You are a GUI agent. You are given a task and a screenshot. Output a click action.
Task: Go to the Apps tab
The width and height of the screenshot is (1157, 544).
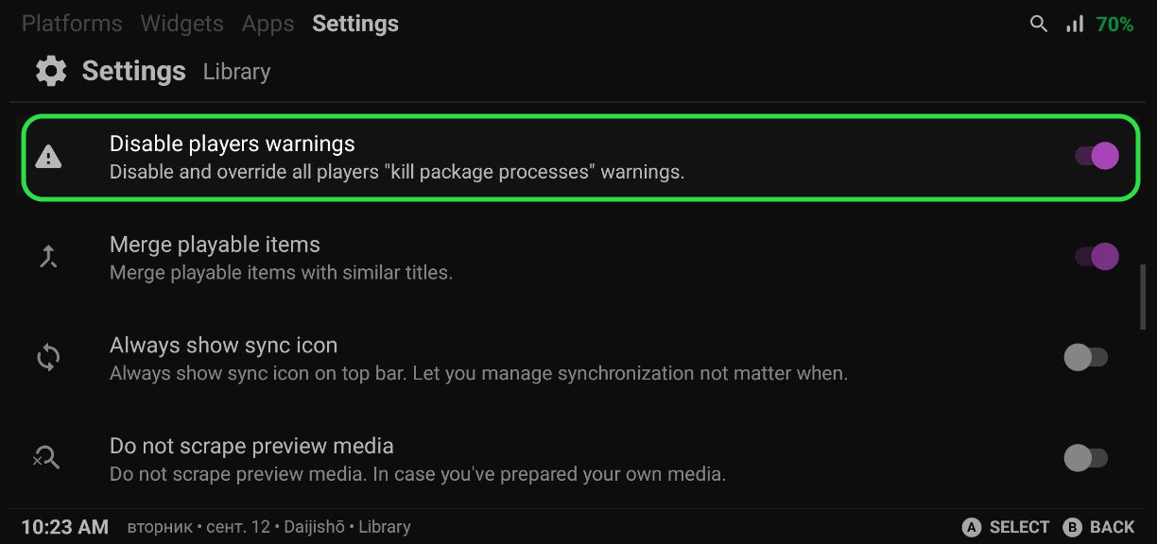(268, 24)
